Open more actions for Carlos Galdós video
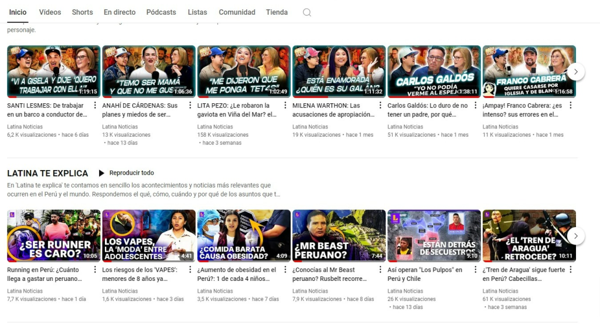Viewport: 600px width, 329px height. tap(475, 106)
